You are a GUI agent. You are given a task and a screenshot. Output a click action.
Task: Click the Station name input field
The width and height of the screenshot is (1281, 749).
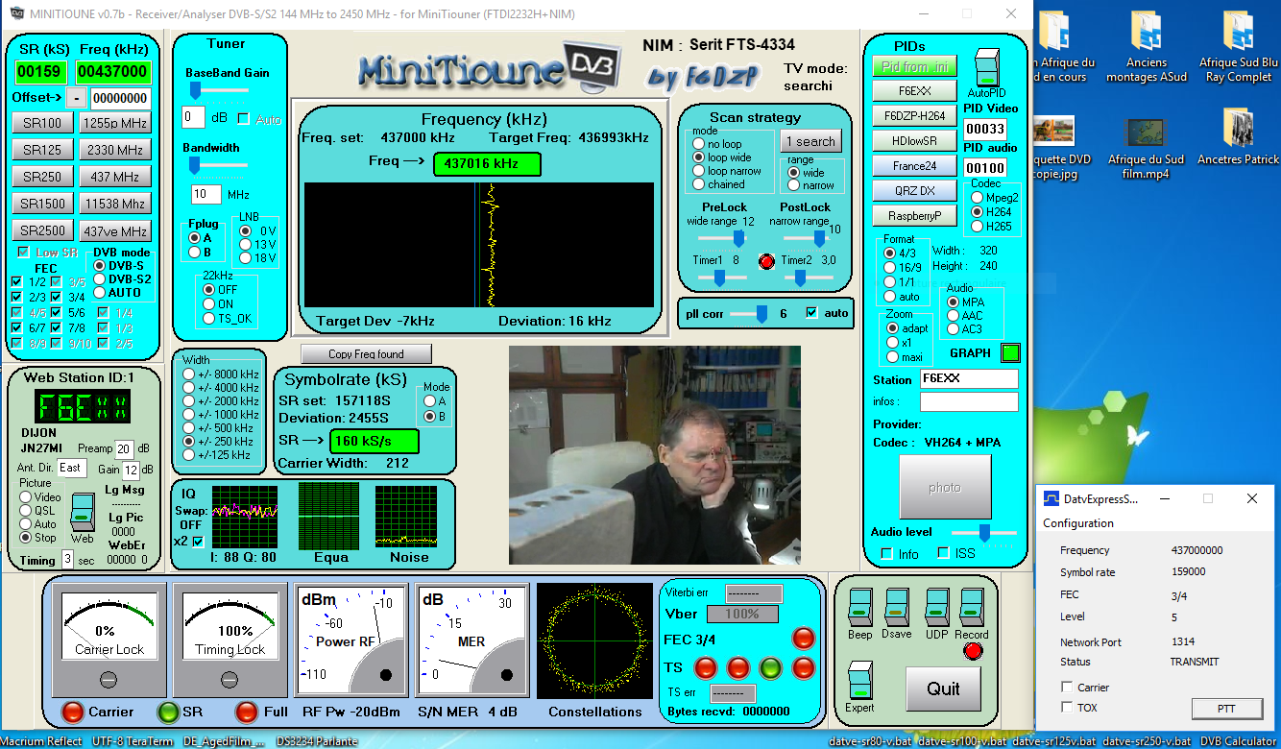pos(968,379)
